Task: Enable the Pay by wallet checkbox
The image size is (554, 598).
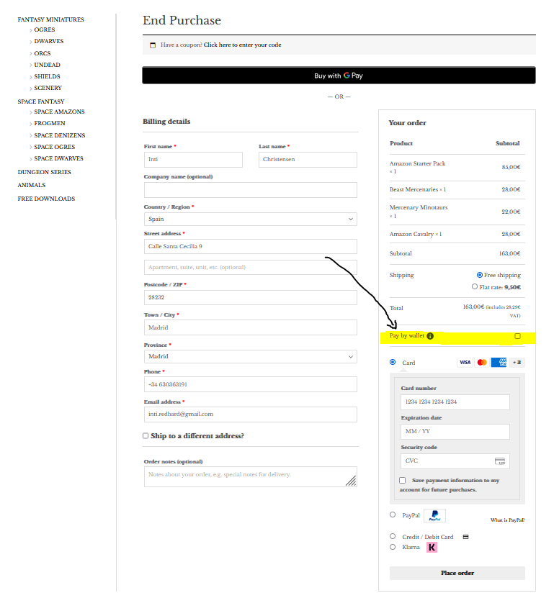Action: point(517,336)
